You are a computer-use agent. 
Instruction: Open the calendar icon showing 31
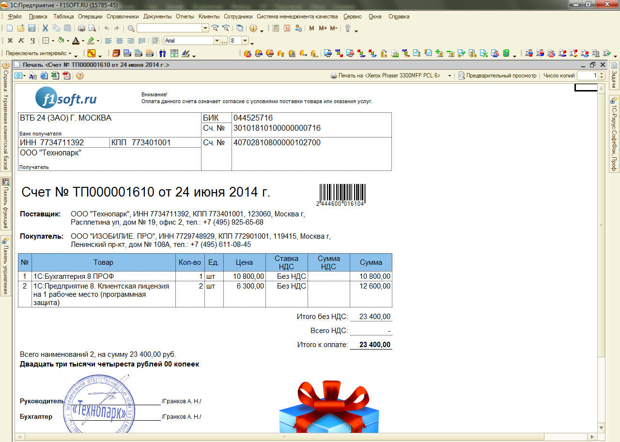coord(287,28)
